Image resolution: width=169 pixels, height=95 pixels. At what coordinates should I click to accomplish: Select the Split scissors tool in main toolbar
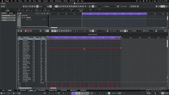point(65,6)
